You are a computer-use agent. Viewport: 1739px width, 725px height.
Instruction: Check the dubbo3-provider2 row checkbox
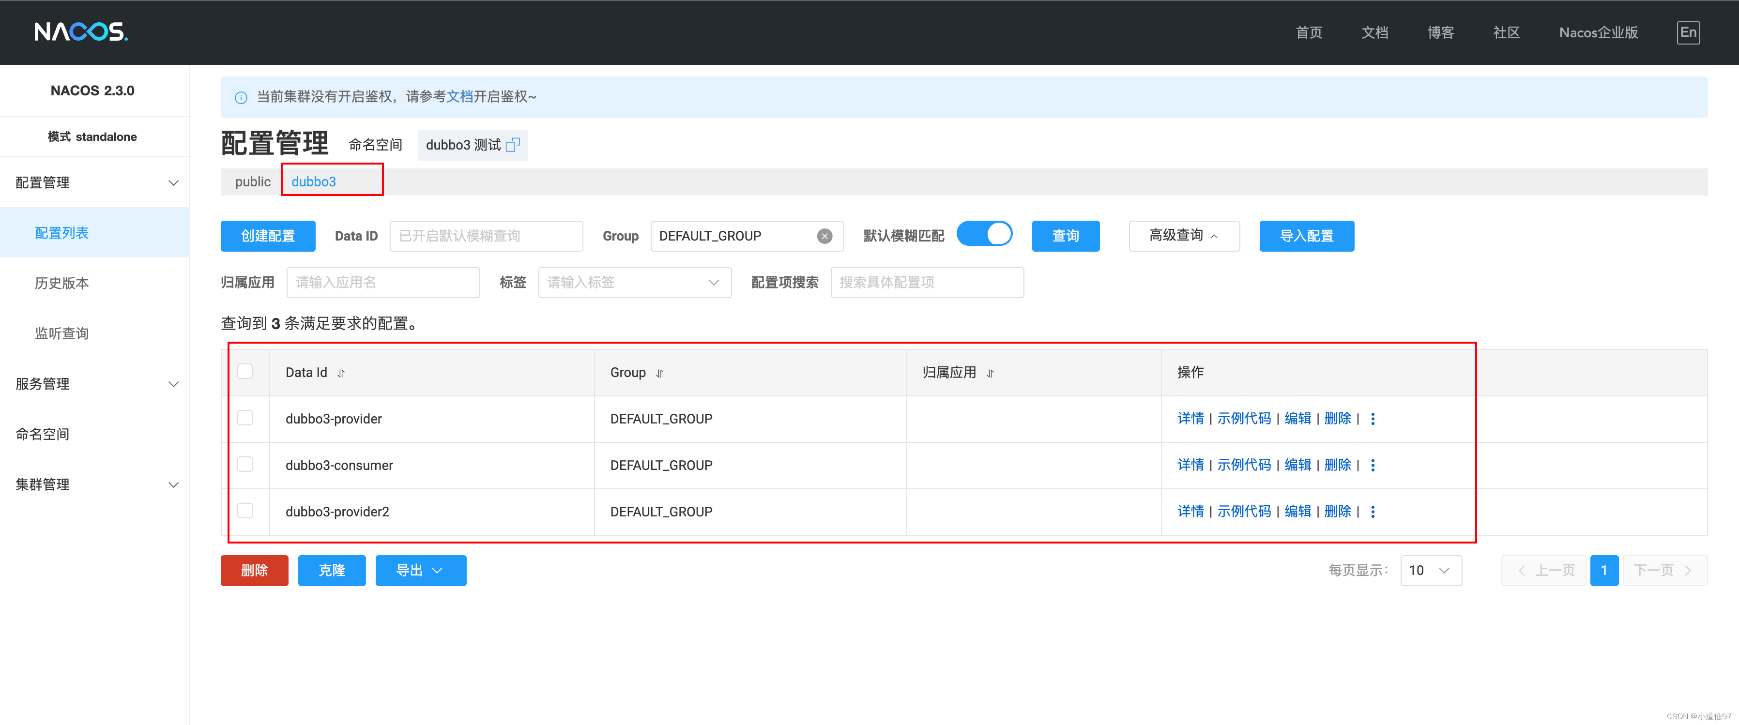245,511
